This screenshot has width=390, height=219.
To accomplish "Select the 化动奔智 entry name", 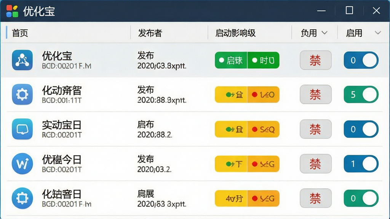I will point(62,90).
